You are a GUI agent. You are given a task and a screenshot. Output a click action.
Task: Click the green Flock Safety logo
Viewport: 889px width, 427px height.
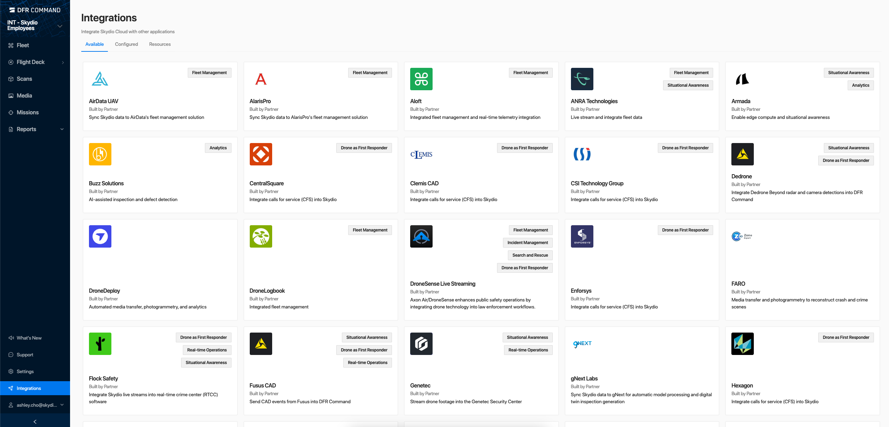pyautogui.click(x=100, y=344)
